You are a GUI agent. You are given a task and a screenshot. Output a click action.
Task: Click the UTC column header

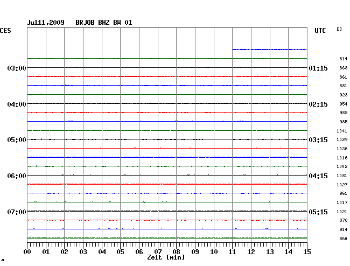click(320, 31)
